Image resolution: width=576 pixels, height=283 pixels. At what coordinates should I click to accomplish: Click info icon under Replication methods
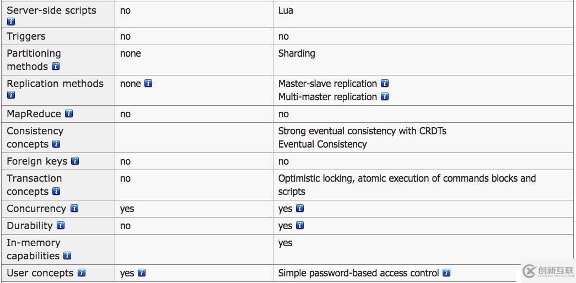tap(11, 95)
